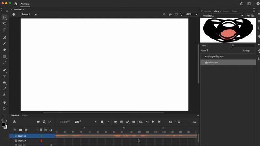Toggle the layers view stack icon
This screenshot has height=146, width=260.
pos(15,122)
